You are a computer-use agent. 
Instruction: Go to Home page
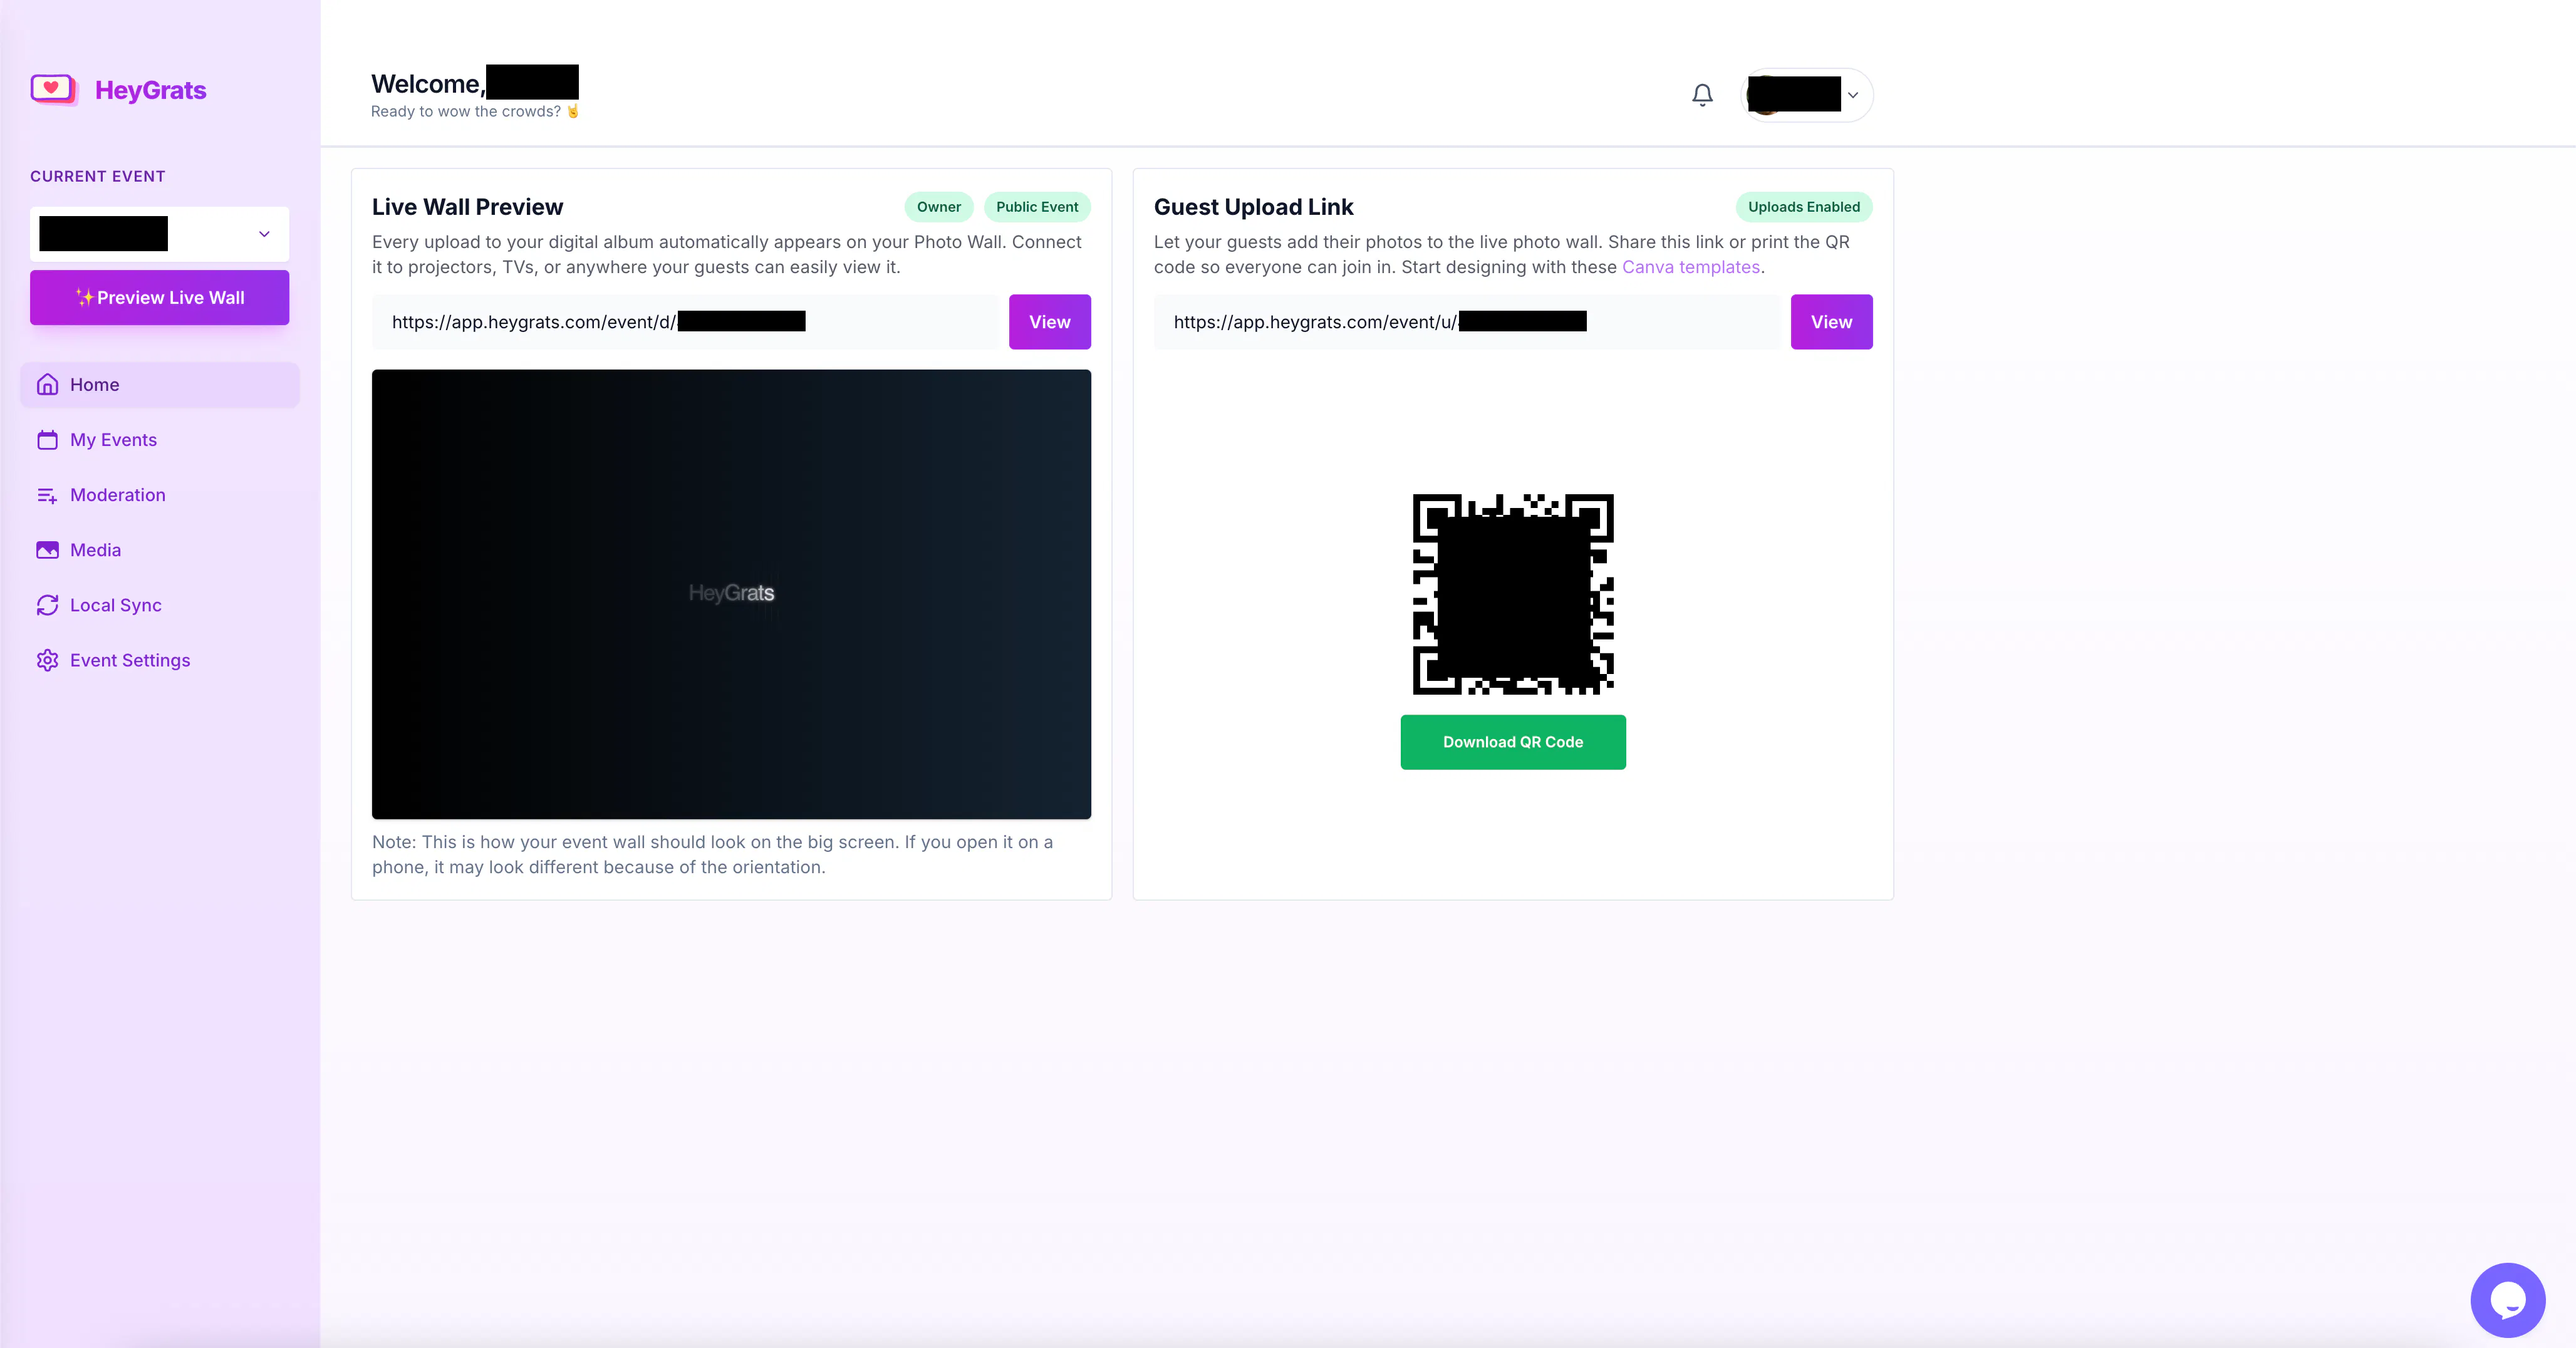[159, 384]
